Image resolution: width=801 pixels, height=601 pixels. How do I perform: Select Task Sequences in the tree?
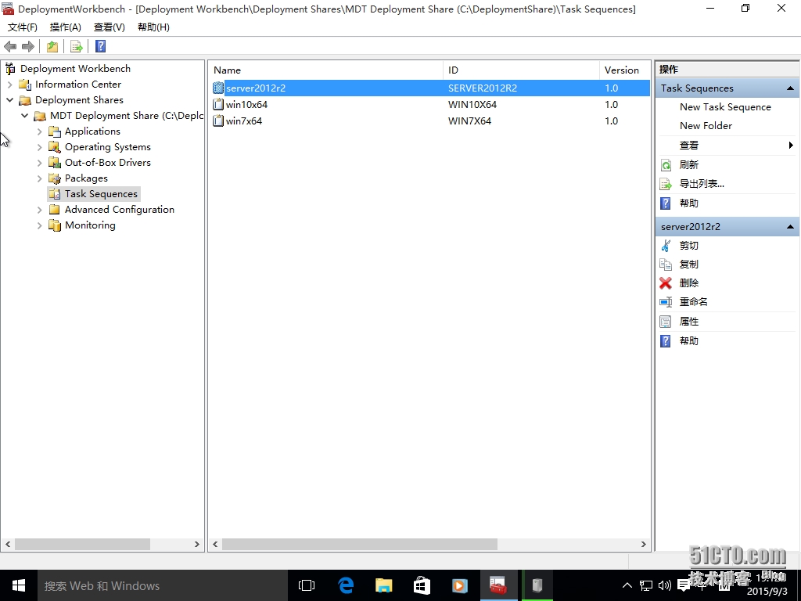coord(101,194)
